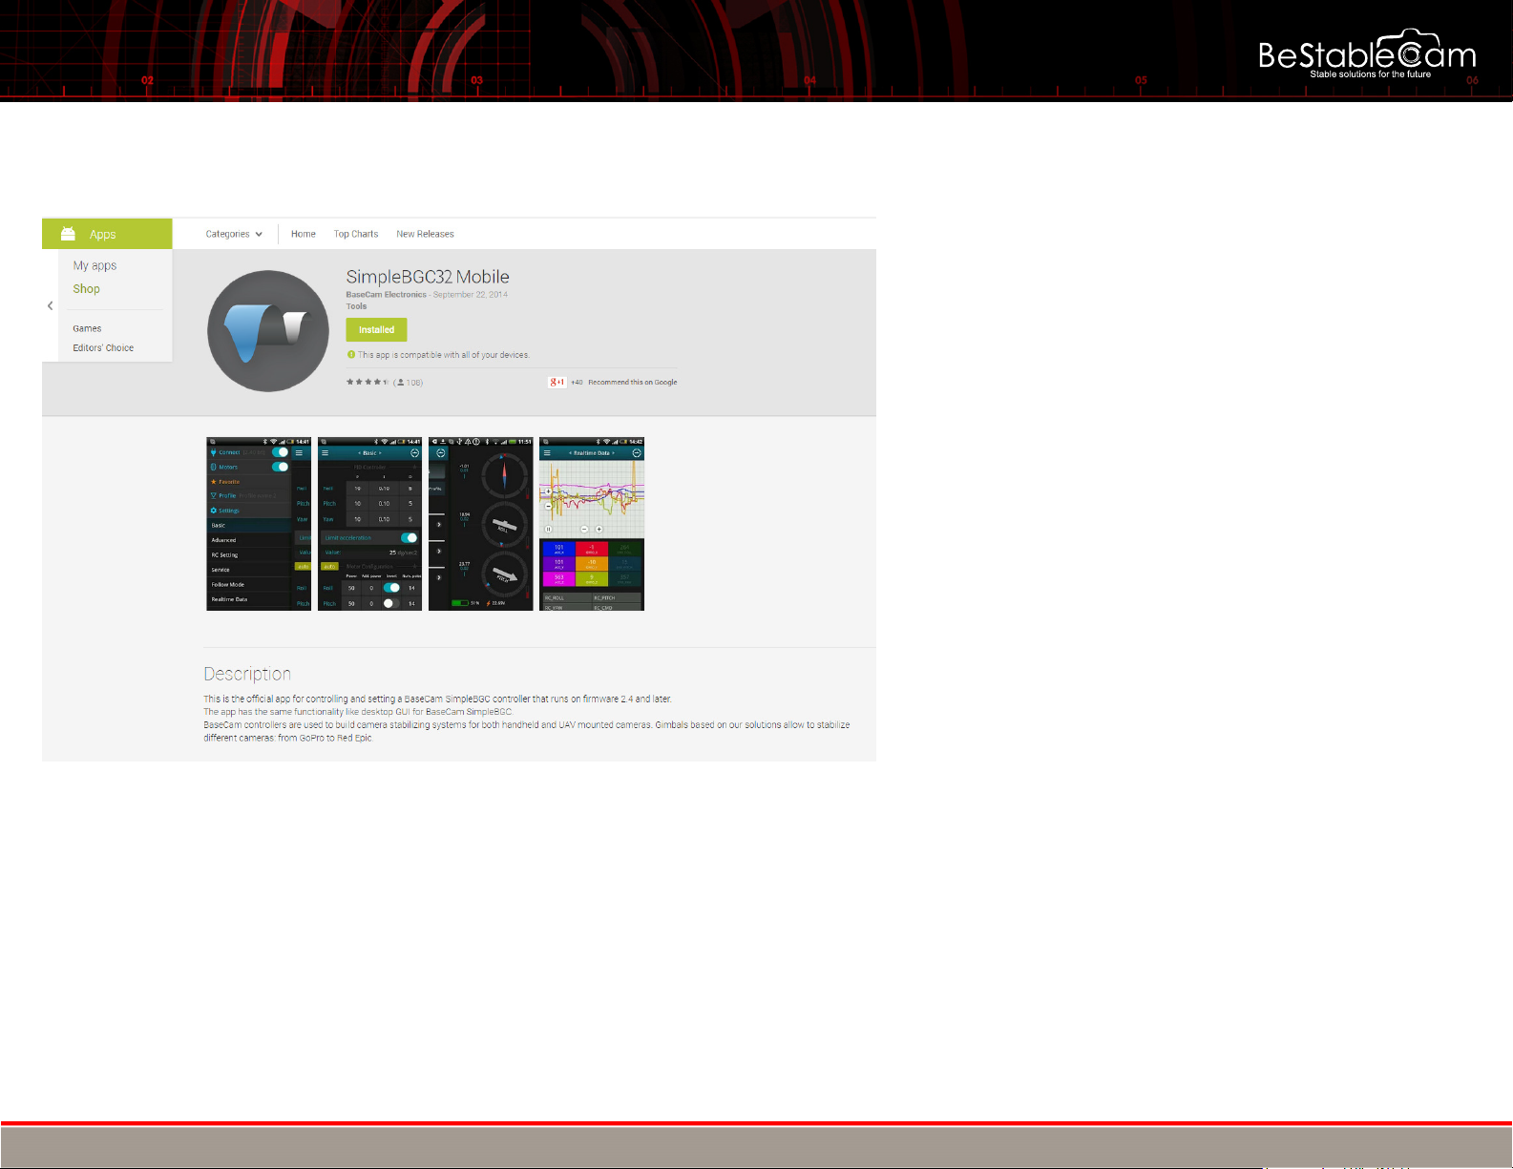Click the star rating row
Screen dimensions: 1513x1169
[x=368, y=383]
